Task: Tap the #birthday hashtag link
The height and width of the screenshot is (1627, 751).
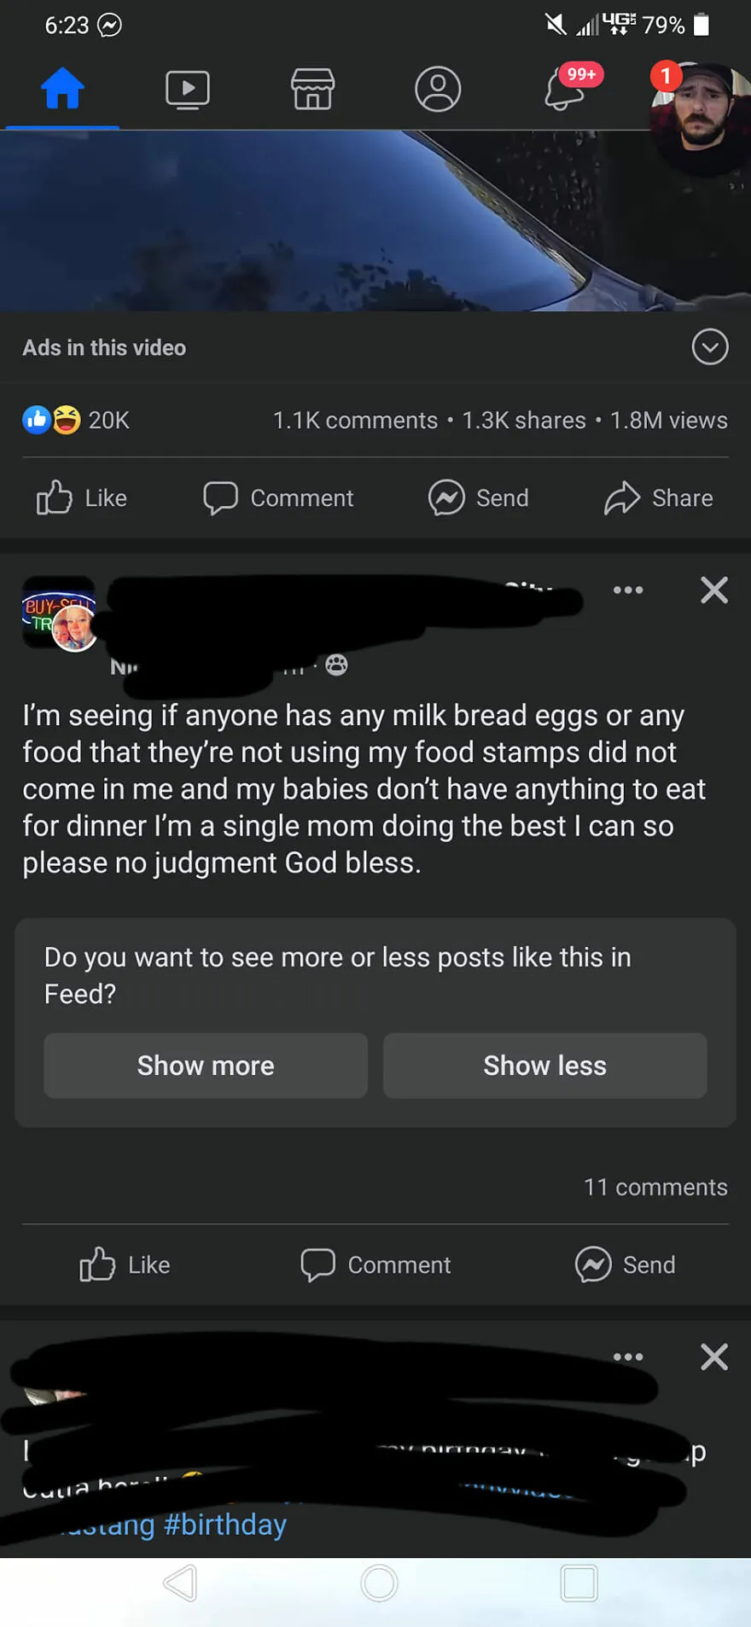Action: [x=225, y=1524]
